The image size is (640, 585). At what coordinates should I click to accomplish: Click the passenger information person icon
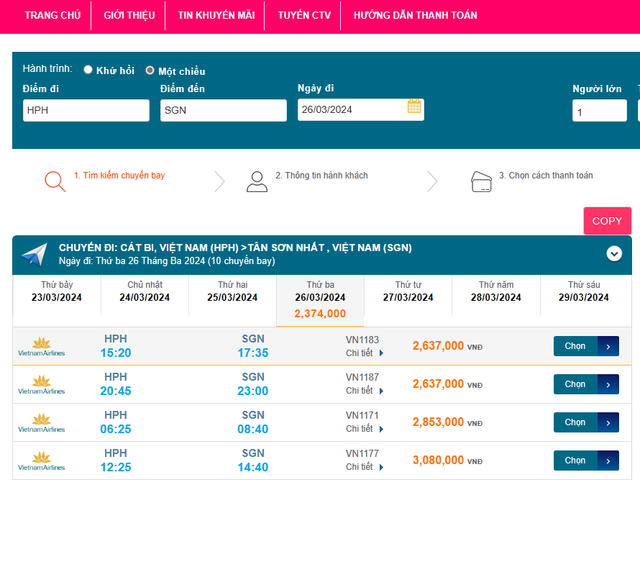[x=257, y=181]
